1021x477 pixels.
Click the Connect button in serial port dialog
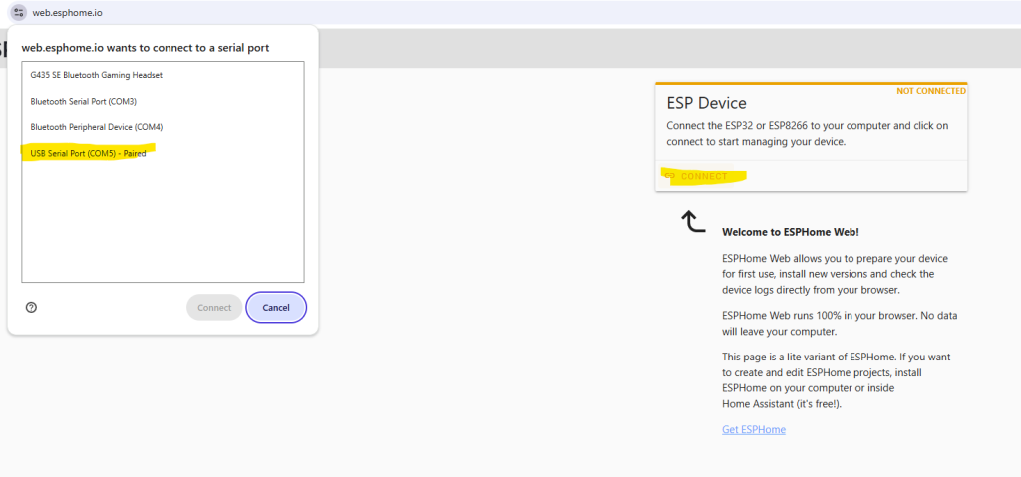[x=214, y=307]
